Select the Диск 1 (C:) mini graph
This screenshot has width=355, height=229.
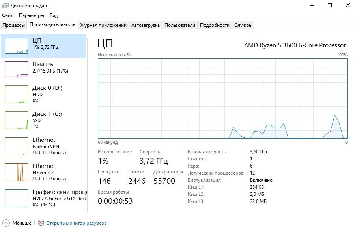click(x=17, y=120)
